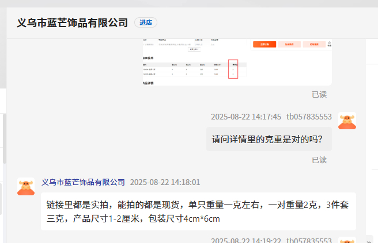Click the 义乌市蓝芒饰品有限公司 chat header title
This screenshot has width=378, height=243.
tap(73, 22)
